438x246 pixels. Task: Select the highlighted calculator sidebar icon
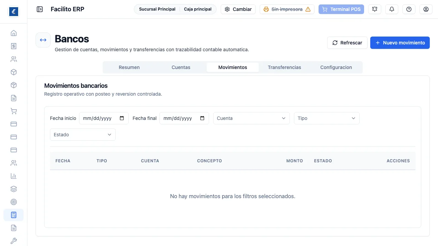(14, 215)
